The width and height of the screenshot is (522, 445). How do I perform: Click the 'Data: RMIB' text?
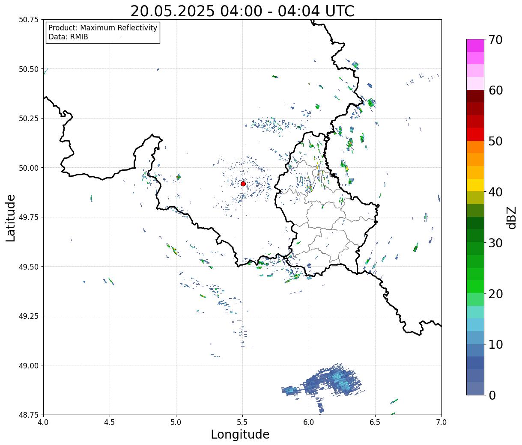pos(68,37)
